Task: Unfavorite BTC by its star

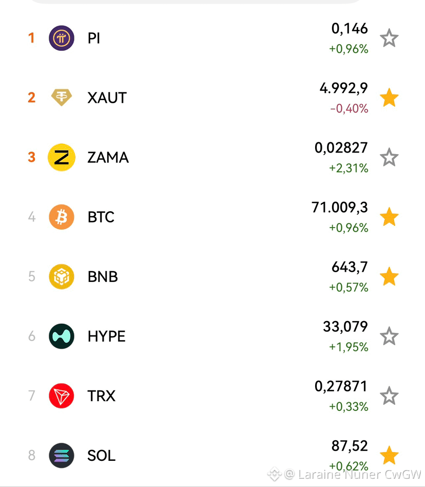Action: point(389,217)
